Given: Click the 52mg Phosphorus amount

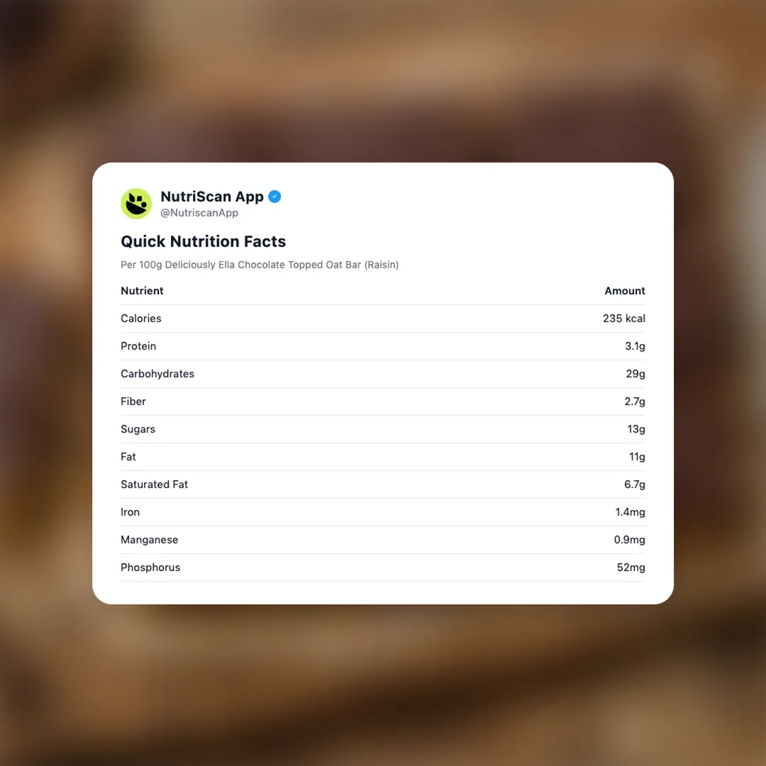Looking at the screenshot, I should tap(631, 567).
